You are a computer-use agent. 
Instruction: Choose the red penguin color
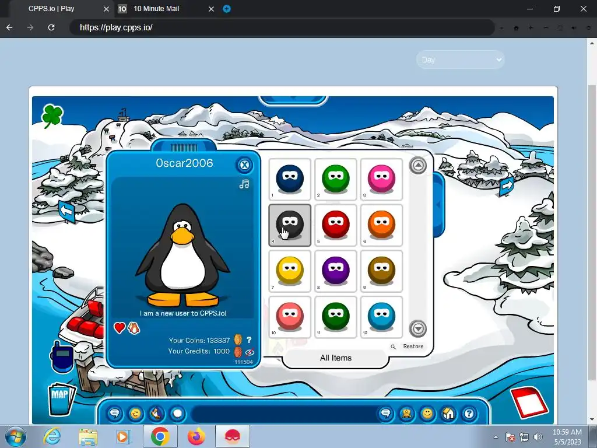click(335, 225)
